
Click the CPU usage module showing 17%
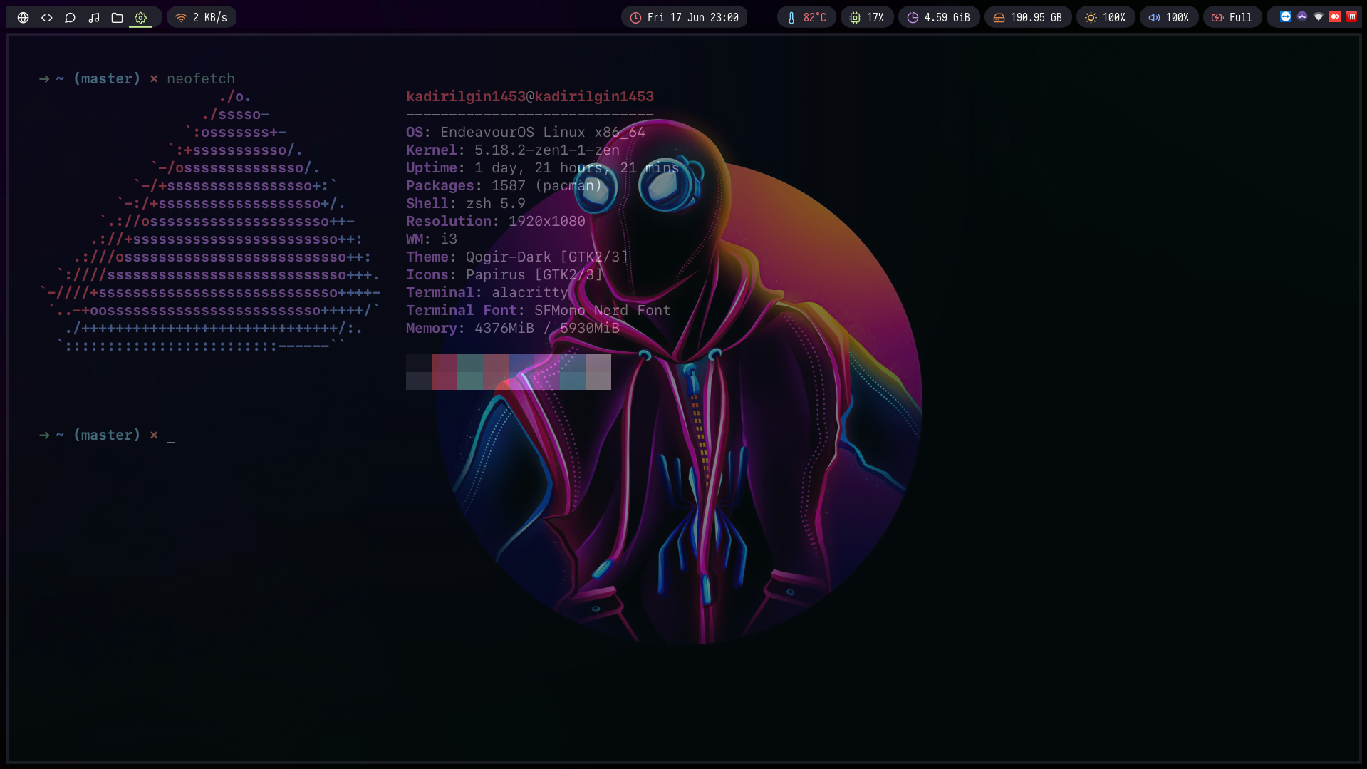[x=867, y=16]
